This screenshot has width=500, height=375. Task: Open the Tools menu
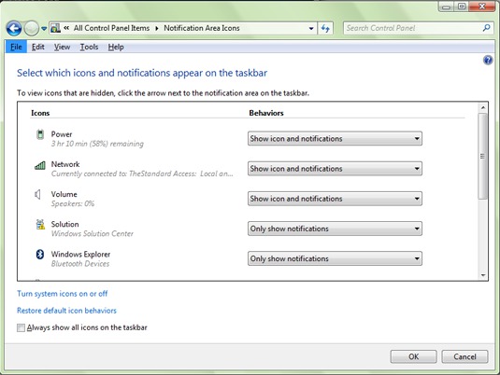(x=89, y=48)
